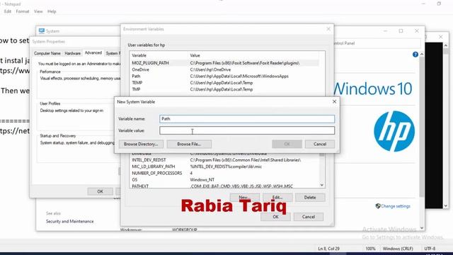
Task: Click the Variable column header
Action: click(x=139, y=55)
